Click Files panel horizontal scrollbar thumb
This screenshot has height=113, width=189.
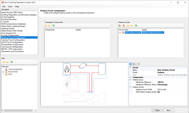click(18, 111)
